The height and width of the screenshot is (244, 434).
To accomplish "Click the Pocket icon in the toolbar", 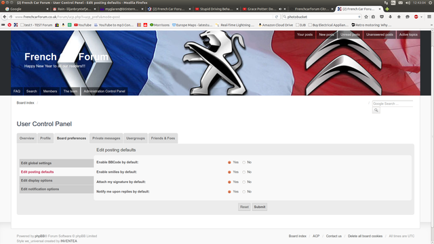I will click(x=382, y=17).
